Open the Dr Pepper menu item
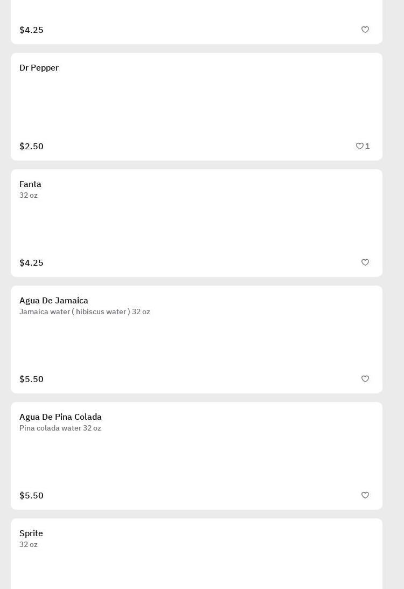404x589 pixels. tap(39, 68)
